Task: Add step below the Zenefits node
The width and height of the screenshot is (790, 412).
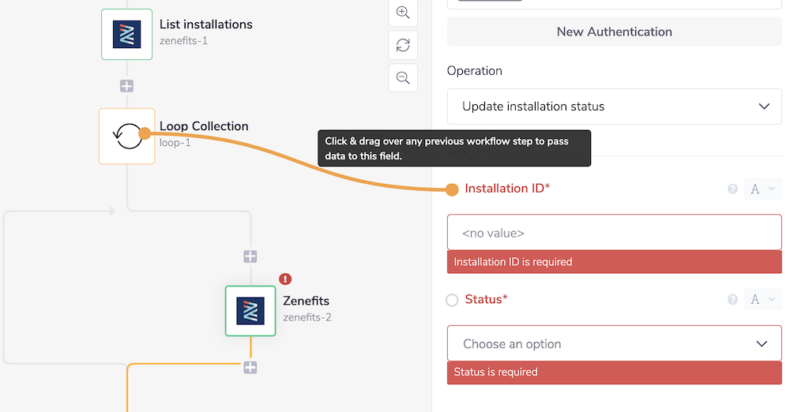Action: click(250, 367)
